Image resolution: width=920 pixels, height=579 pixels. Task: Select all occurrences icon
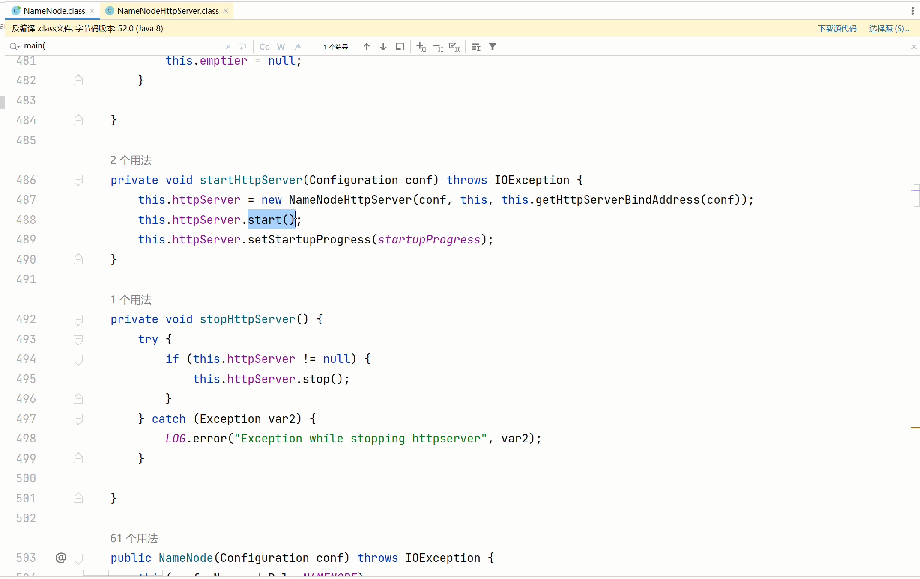point(454,47)
